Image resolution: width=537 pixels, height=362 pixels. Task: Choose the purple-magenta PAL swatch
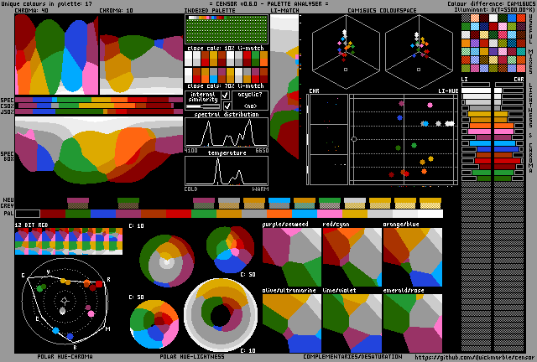pos(128,214)
